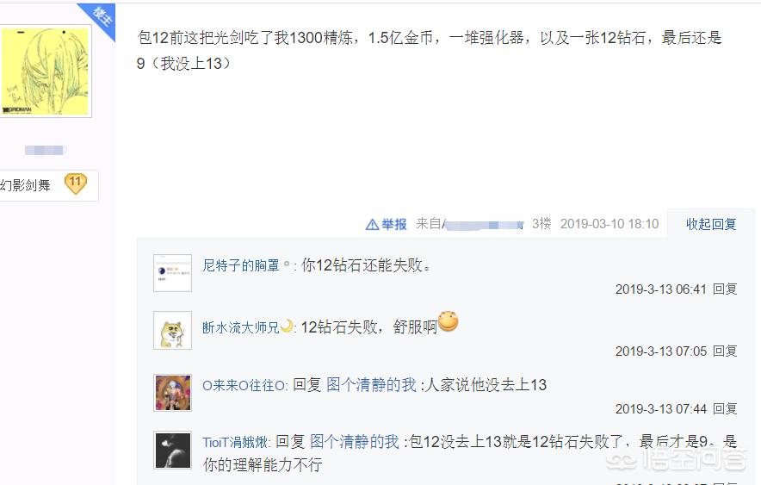Open 尼特子的胸罩 avatar thumbnail
The image size is (761, 485).
(173, 273)
